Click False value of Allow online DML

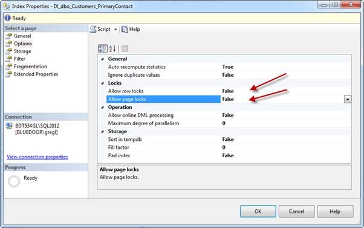(228, 115)
